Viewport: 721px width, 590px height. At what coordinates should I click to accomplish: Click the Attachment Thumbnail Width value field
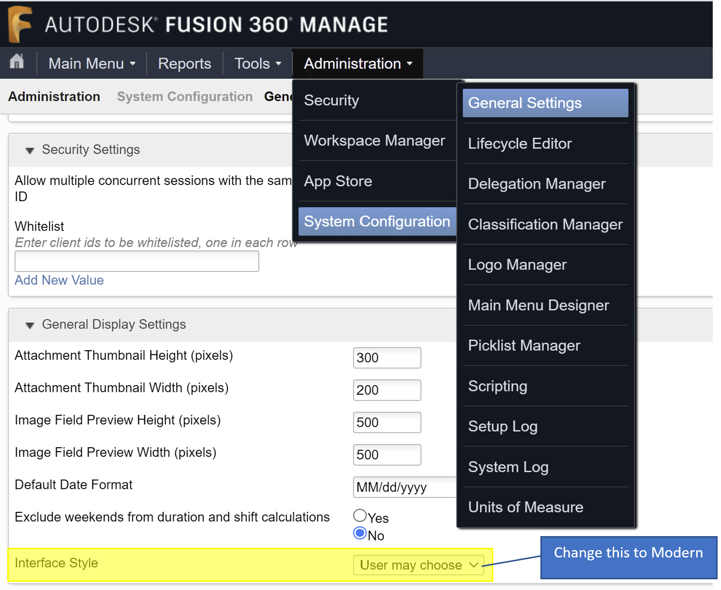[x=386, y=390]
